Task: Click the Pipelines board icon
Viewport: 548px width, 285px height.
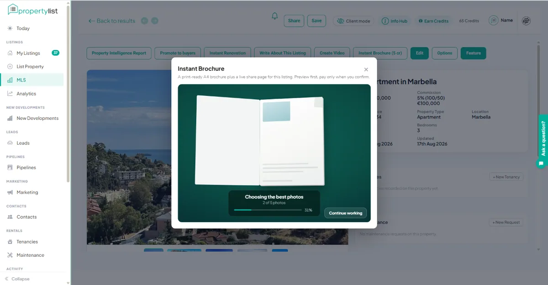Action: 10,167
